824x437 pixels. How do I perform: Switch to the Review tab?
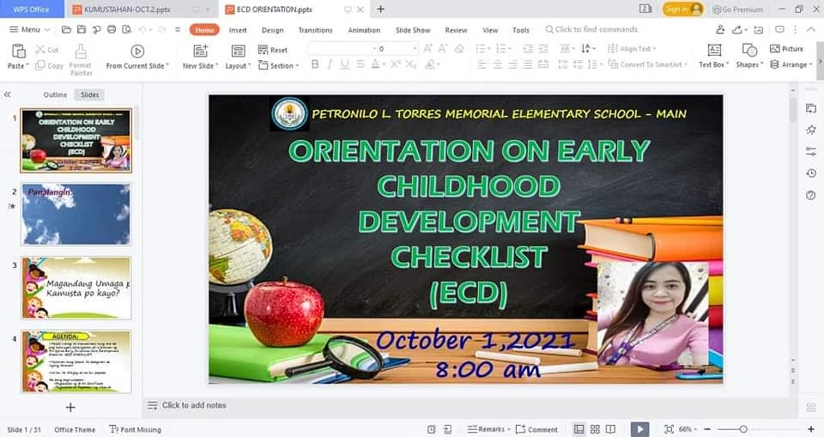click(456, 30)
